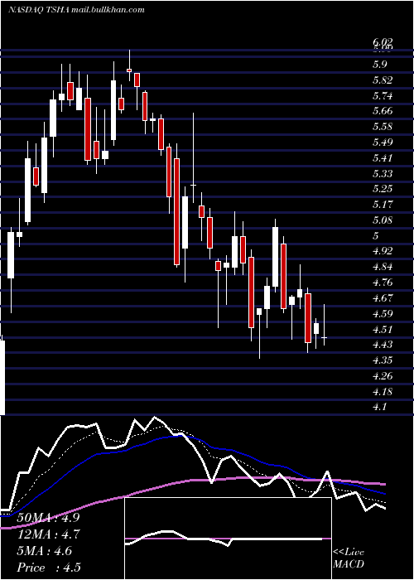The image size is (414, 580).
Task: Click the 5.25 price axis label
Action: pyautogui.click(x=383, y=189)
